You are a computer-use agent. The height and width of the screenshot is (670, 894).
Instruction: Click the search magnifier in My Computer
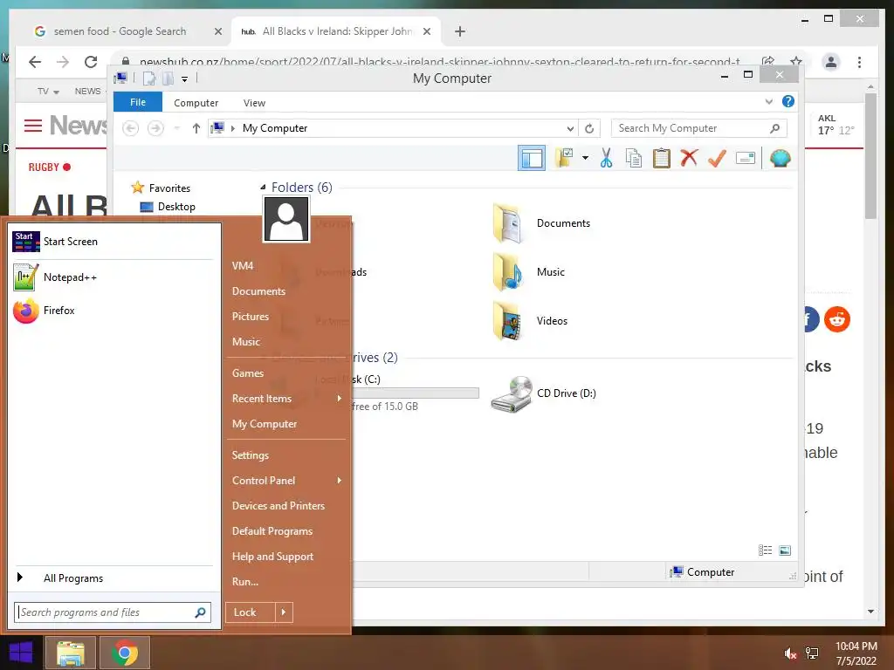[774, 128]
